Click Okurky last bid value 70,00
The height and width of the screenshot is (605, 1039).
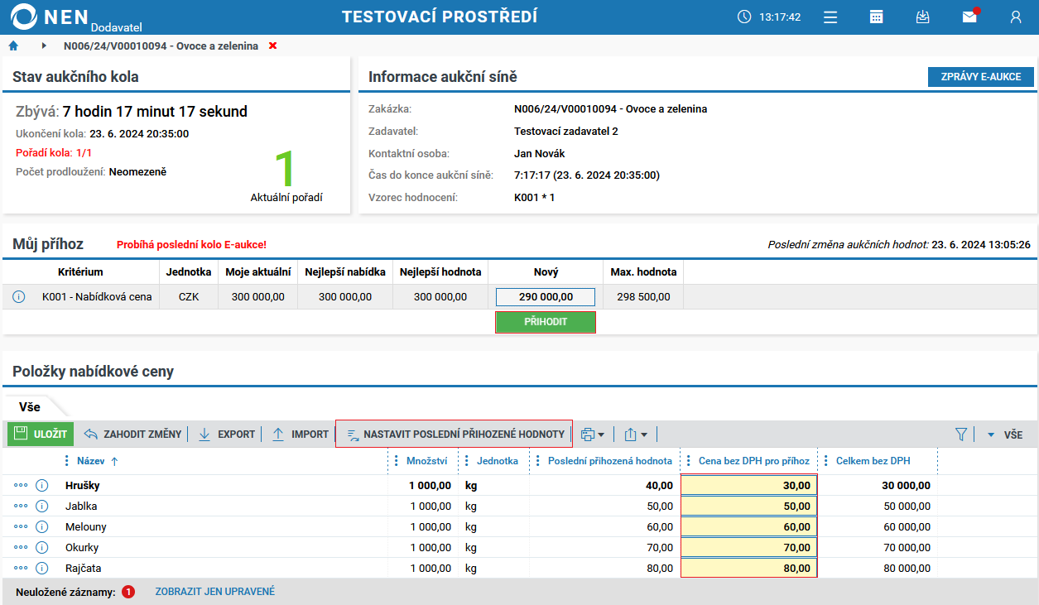[x=659, y=548]
